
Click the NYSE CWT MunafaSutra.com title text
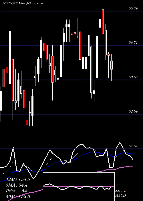[23, 3]
